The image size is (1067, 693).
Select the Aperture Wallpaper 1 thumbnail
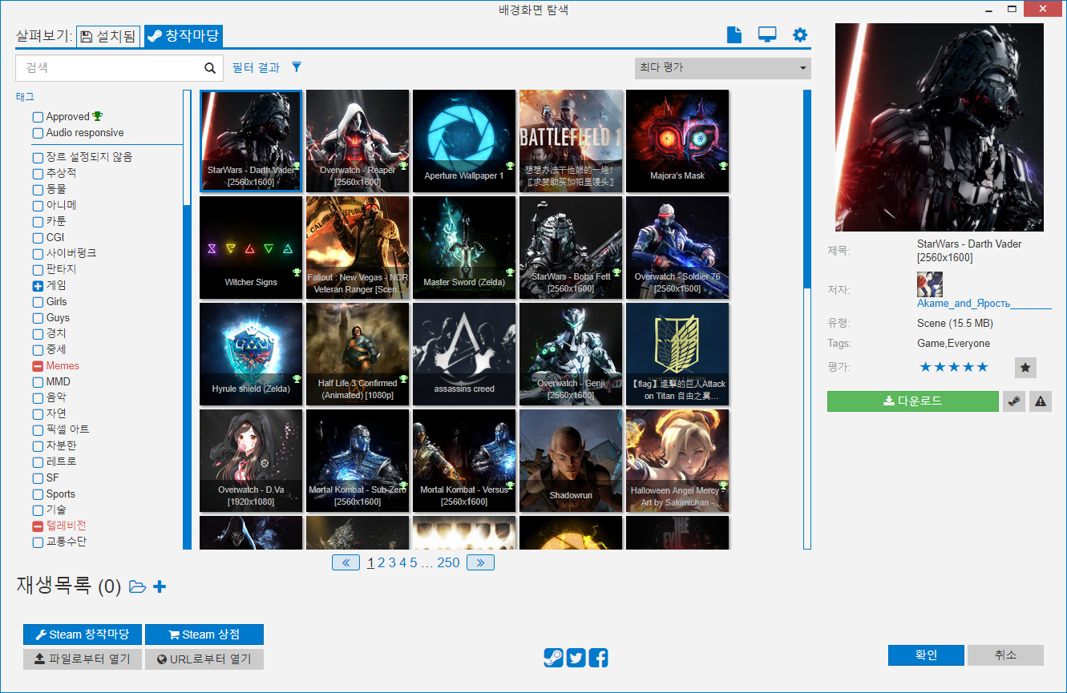(464, 141)
